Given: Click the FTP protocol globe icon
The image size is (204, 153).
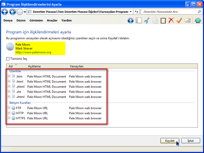Looking at the screenshot, I should click(x=14, y=108).
